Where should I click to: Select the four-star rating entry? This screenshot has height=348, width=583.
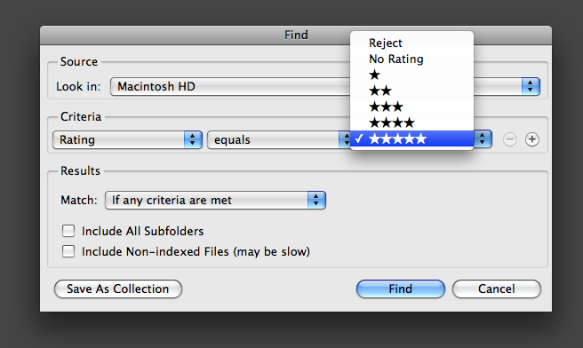point(411,123)
